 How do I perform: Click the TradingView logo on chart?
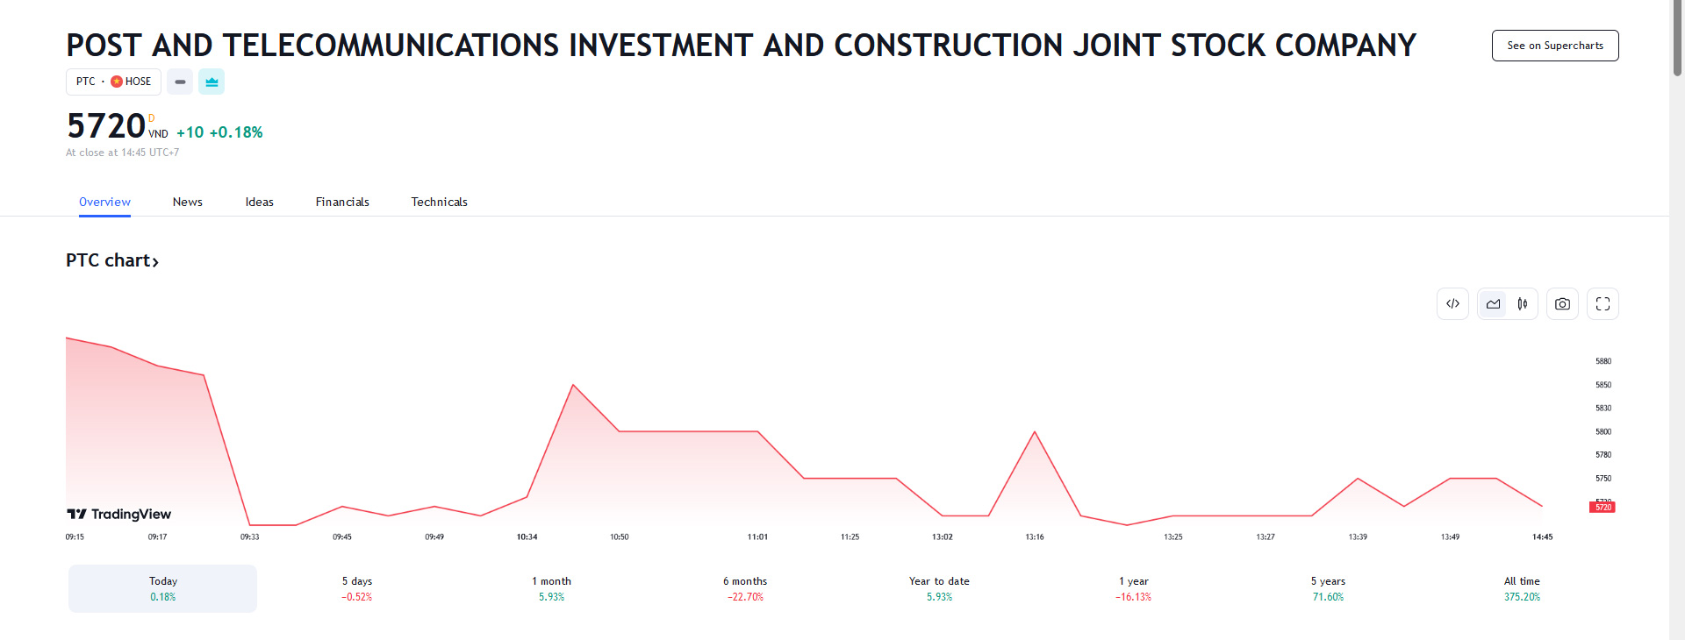pyautogui.click(x=119, y=514)
